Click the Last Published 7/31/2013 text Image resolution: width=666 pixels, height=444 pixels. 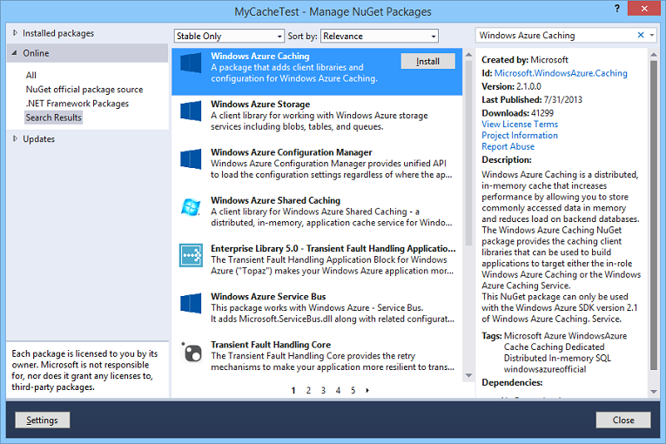(x=532, y=99)
